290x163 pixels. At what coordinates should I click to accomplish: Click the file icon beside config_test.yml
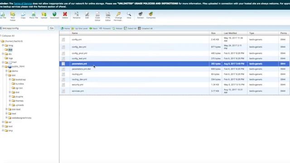coord(63,58)
